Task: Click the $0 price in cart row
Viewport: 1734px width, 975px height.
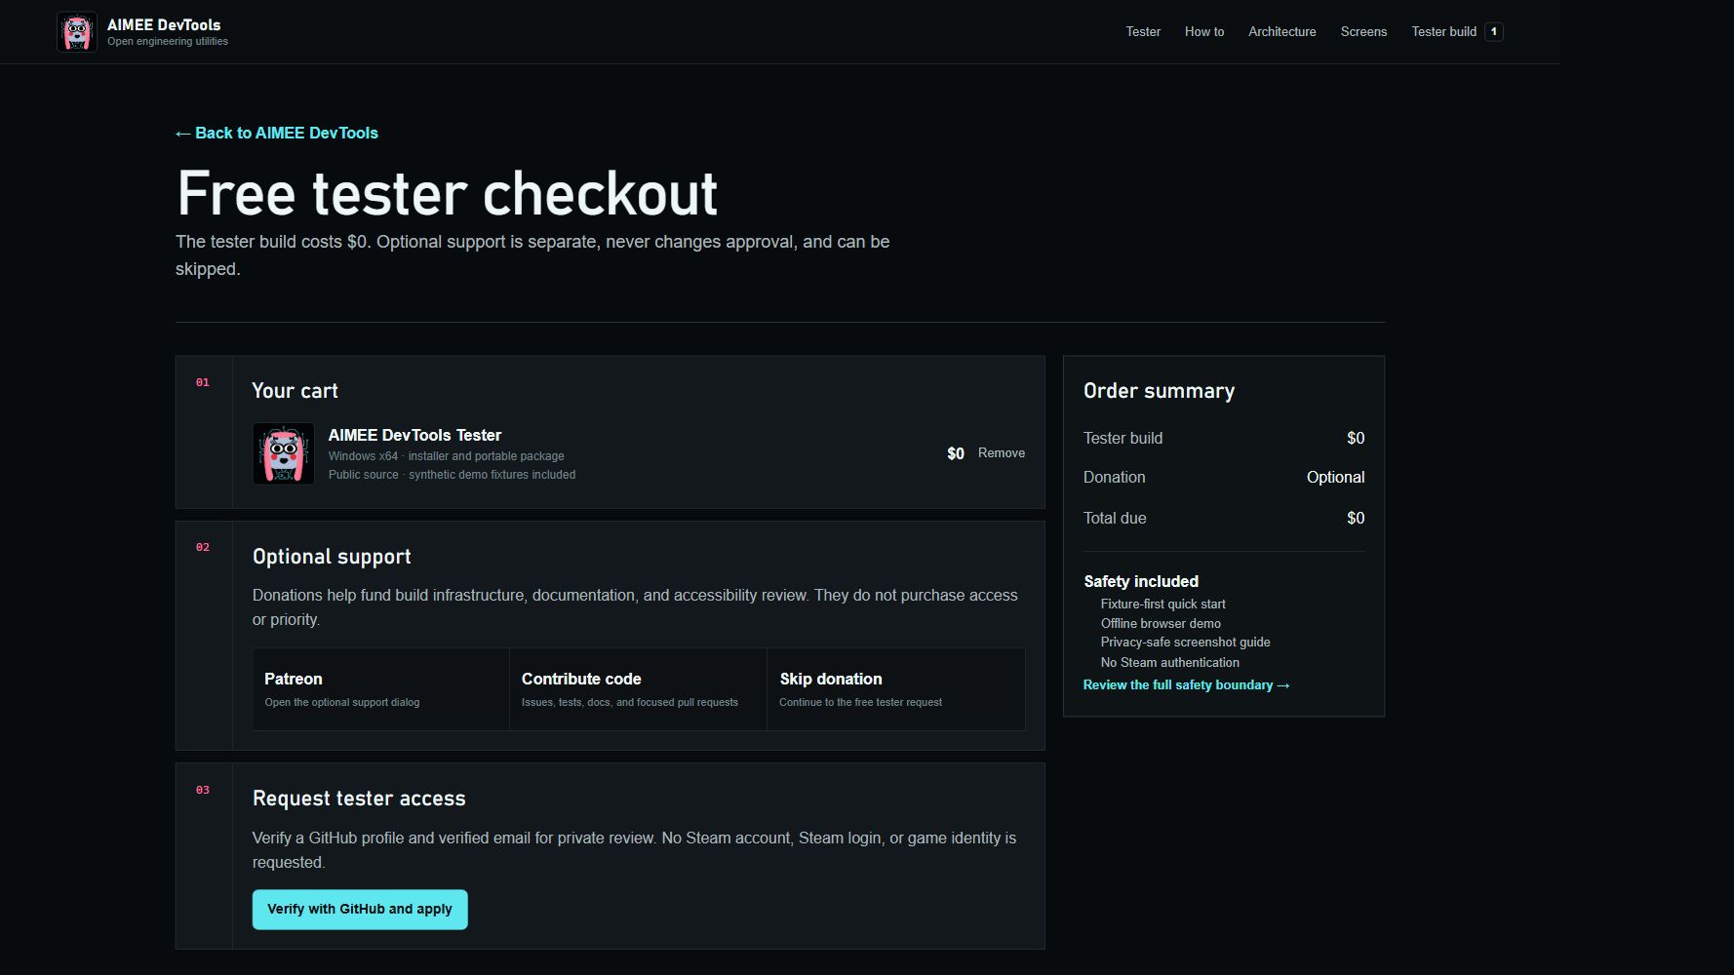Action: point(956,453)
